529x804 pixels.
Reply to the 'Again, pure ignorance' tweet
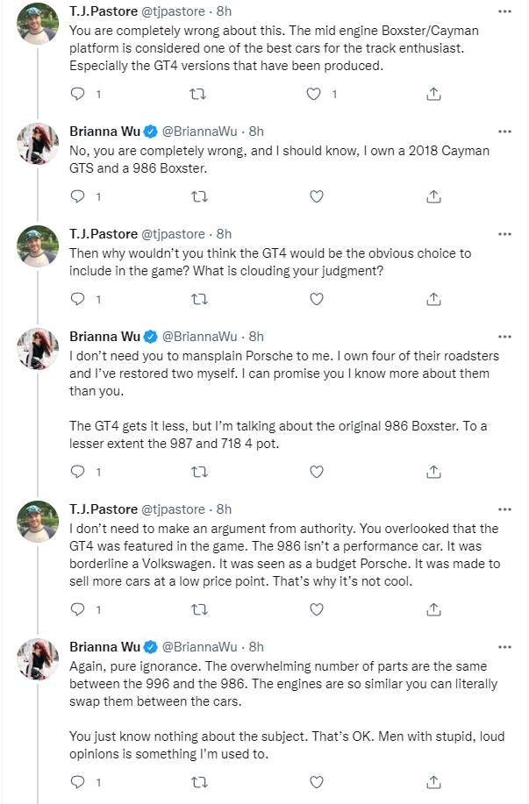[77, 782]
